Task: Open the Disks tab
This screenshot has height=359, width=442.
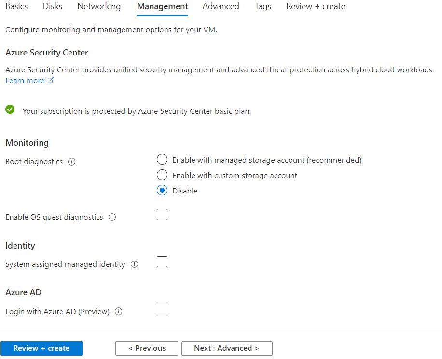Action: pyautogui.click(x=53, y=7)
